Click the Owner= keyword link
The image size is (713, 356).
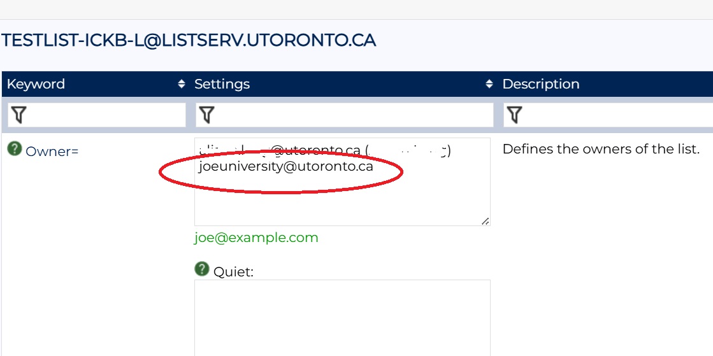[x=52, y=152]
